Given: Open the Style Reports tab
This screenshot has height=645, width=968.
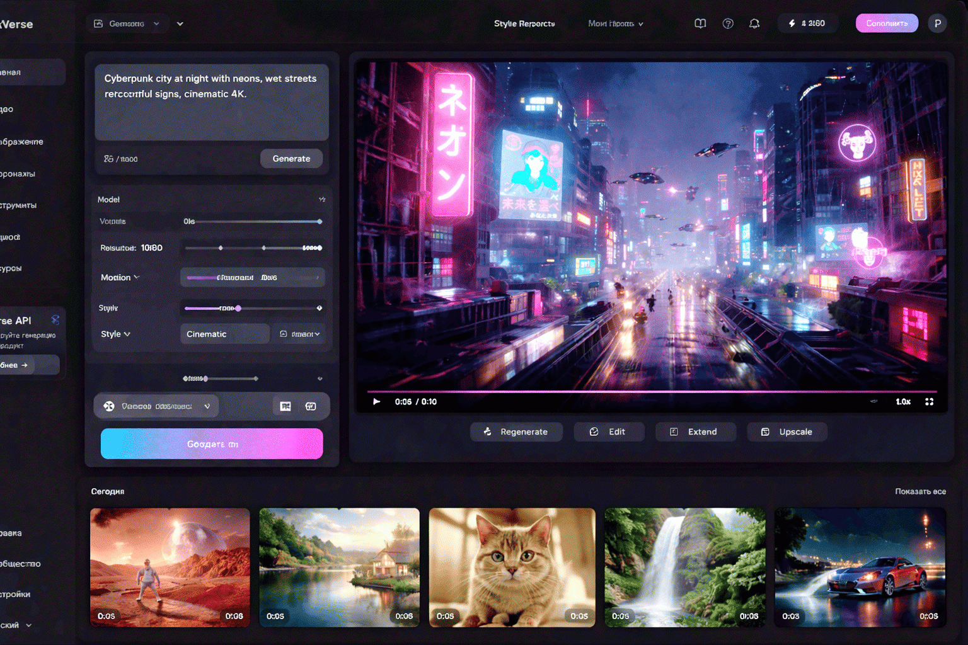Looking at the screenshot, I should coord(524,23).
